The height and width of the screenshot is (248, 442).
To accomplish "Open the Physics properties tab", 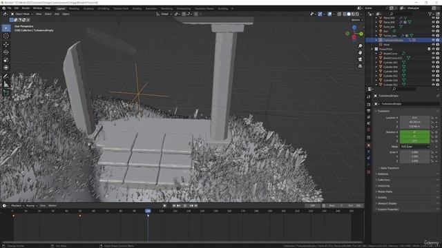I will [x=368, y=152].
